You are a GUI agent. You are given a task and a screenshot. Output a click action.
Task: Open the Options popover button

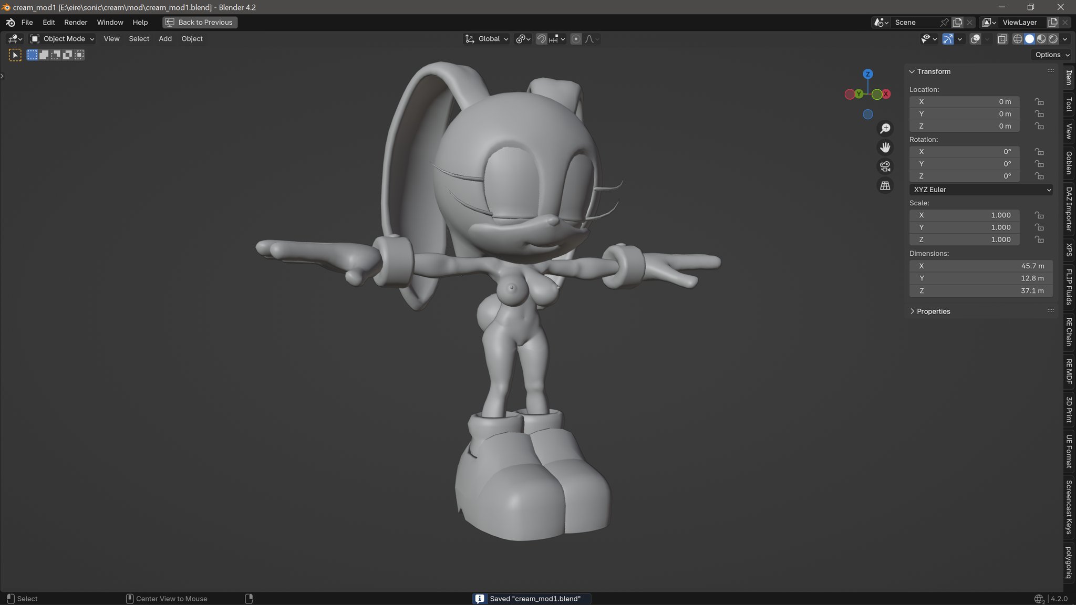[x=1052, y=55]
